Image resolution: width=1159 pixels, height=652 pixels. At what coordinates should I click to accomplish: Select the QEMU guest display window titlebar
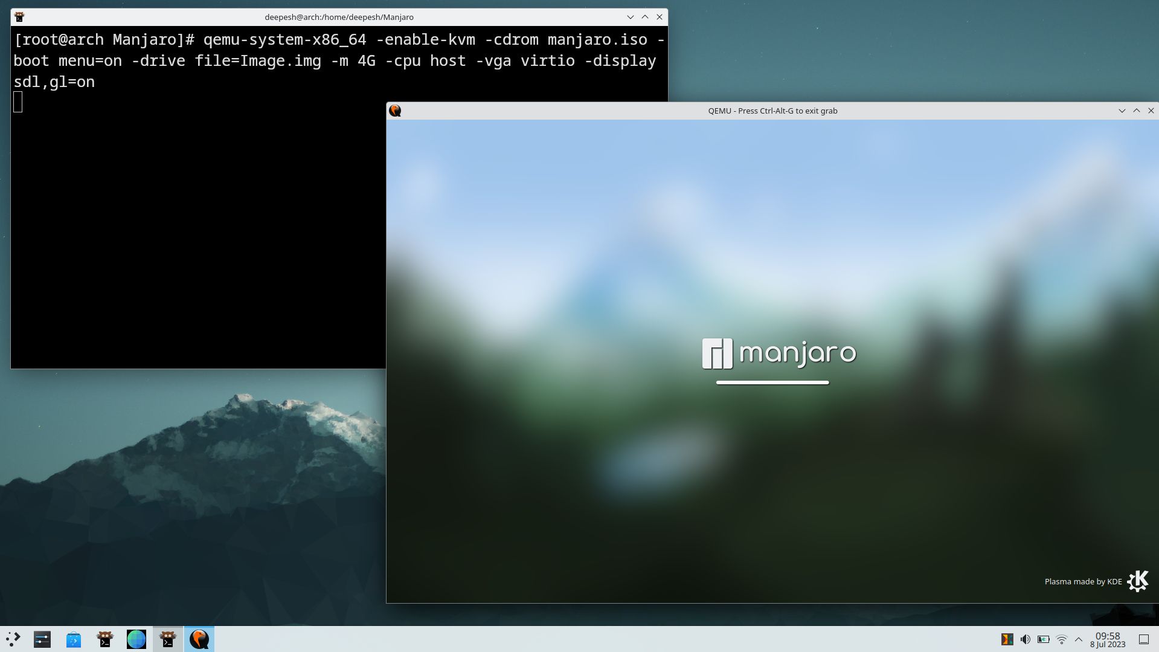click(x=772, y=111)
